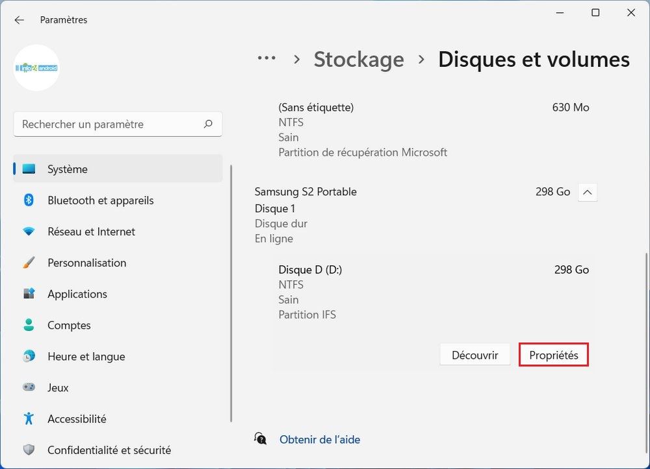Screen dimensions: 650x469
Task: Click the Heure et langue globe icon
Action: 29,356
